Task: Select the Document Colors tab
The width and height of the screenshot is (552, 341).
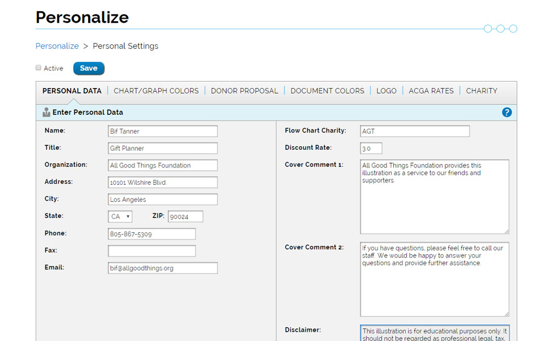Action: 328,91
